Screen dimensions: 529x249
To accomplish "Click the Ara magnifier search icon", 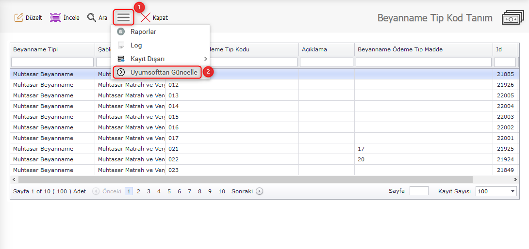I will click(x=91, y=18).
